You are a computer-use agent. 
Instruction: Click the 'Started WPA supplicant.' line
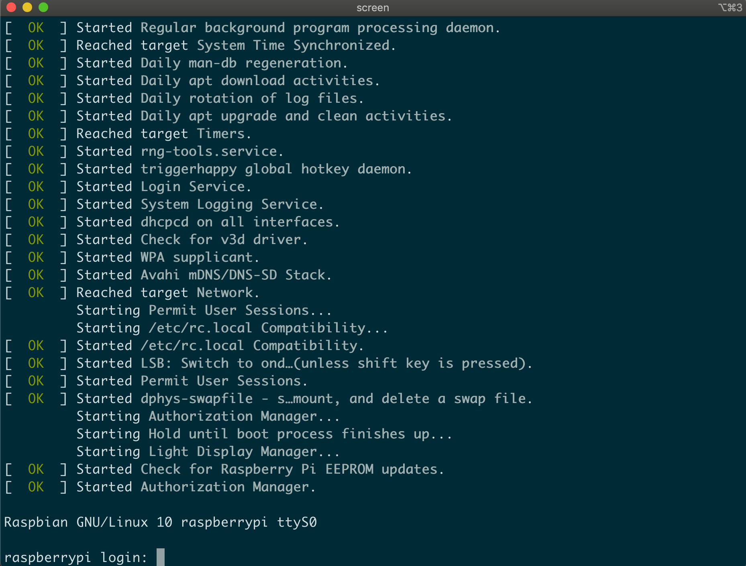click(168, 257)
